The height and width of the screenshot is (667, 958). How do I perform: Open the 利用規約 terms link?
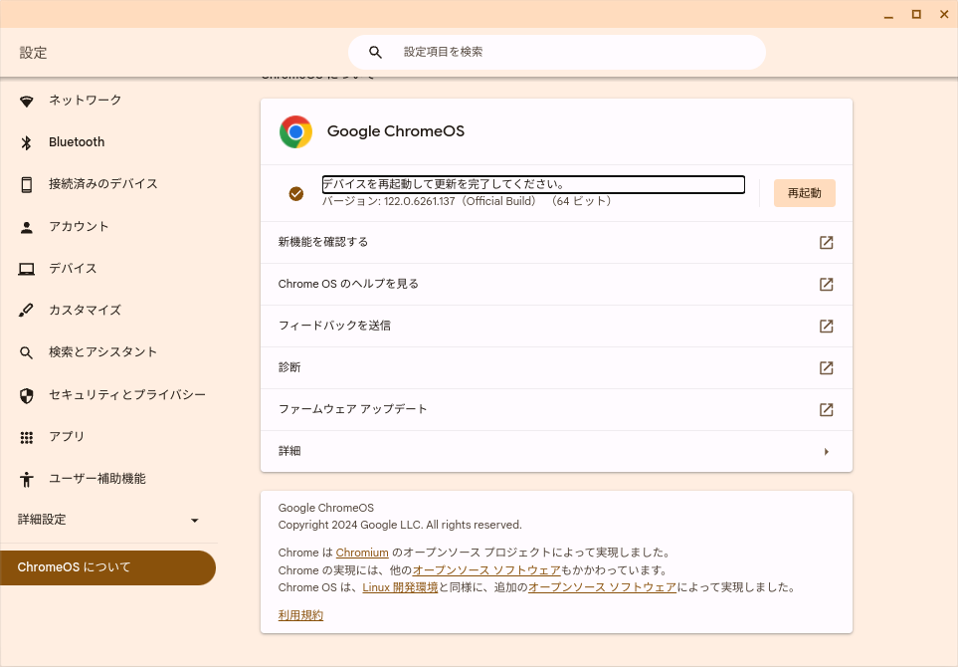(300, 615)
